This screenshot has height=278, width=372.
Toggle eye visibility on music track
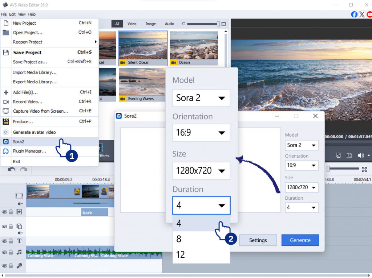coord(4,252)
